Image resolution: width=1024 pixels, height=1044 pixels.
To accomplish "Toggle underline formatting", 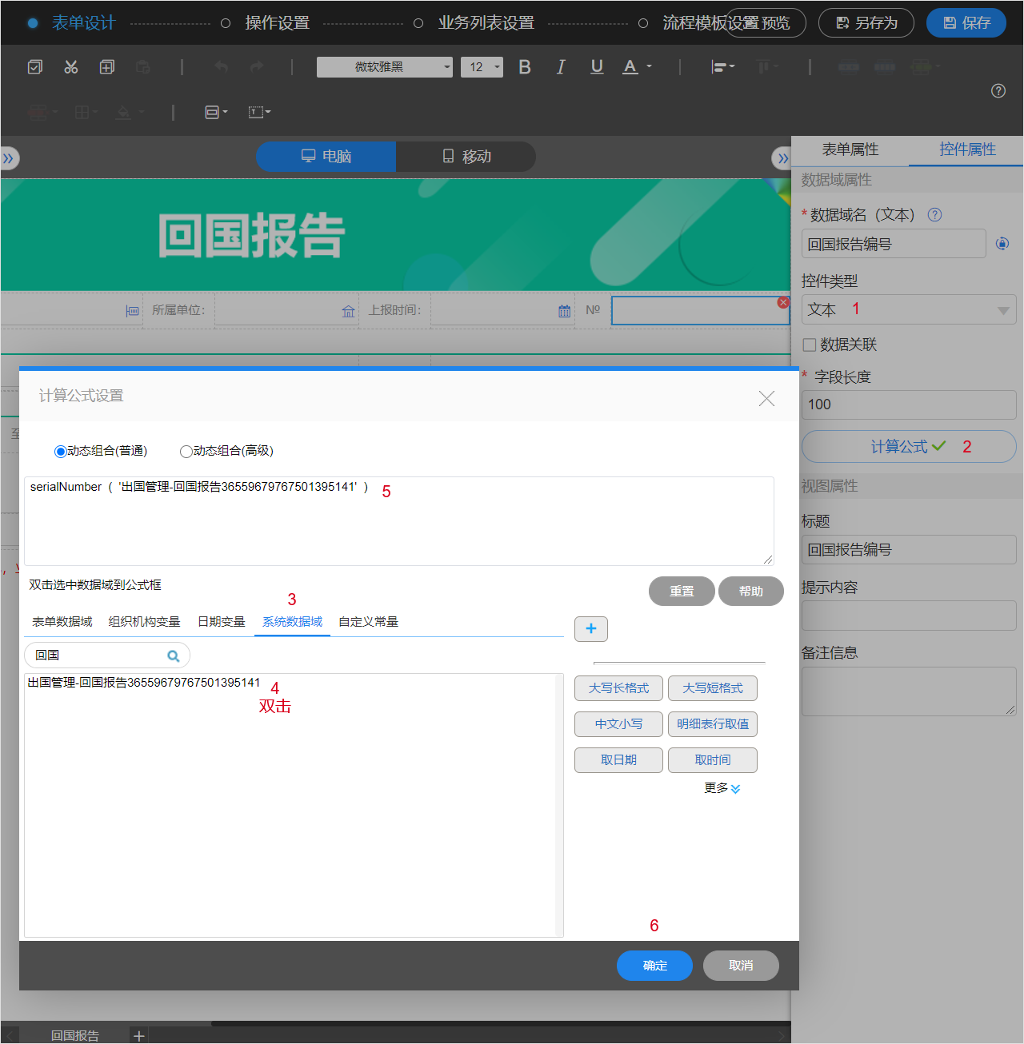I will [x=597, y=67].
